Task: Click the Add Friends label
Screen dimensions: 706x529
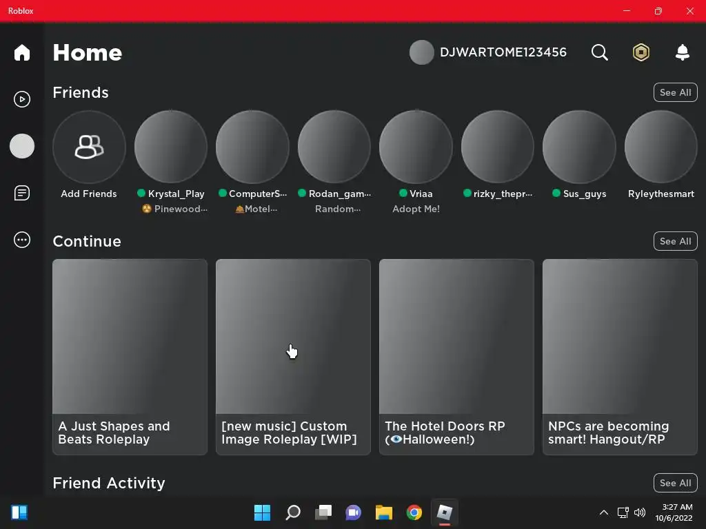Action: [x=89, y=194]
